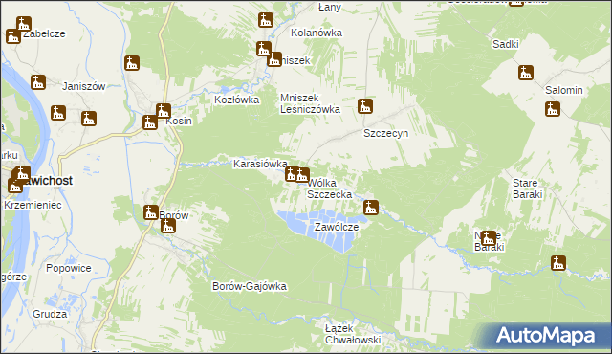Click the left church marker above Wólka Szczecka
The height and width of the screenshot is (354, 612).
point(292,174)
